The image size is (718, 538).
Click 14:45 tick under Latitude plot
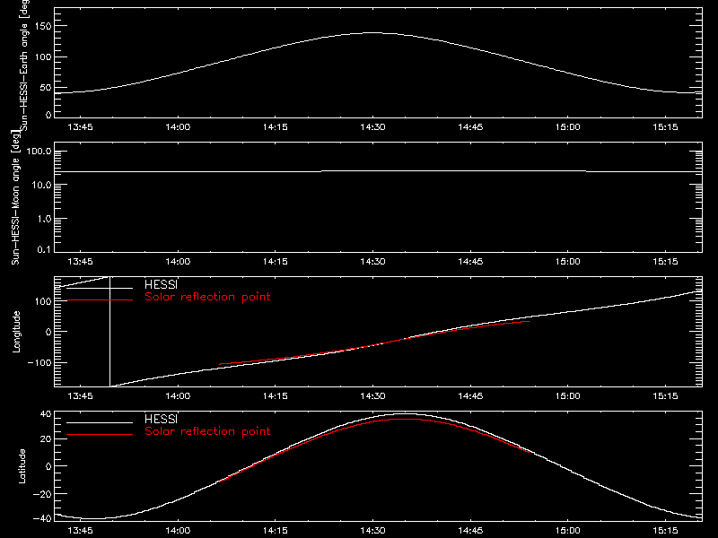click(470, 530)
